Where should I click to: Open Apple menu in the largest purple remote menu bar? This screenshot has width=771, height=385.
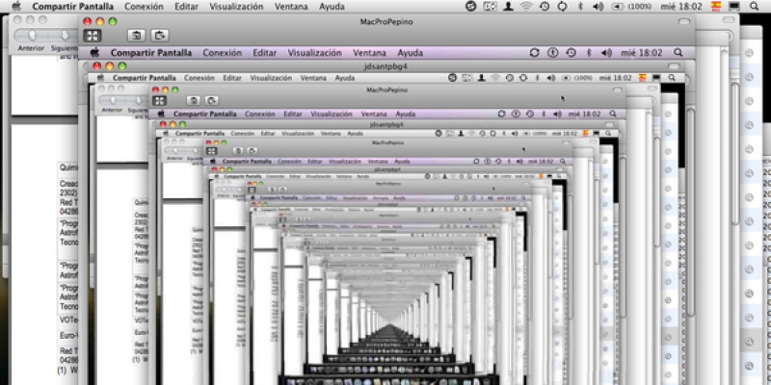[94, 53]
